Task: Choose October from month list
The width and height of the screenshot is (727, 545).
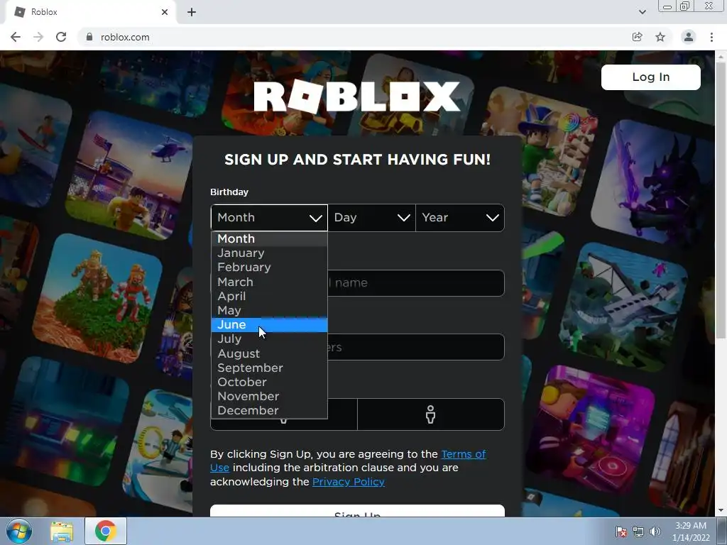Action: 269,382
